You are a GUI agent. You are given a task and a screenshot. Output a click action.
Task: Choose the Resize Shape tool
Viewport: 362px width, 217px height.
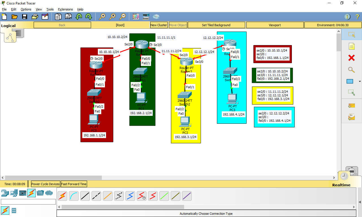click(x=352, y=92)
